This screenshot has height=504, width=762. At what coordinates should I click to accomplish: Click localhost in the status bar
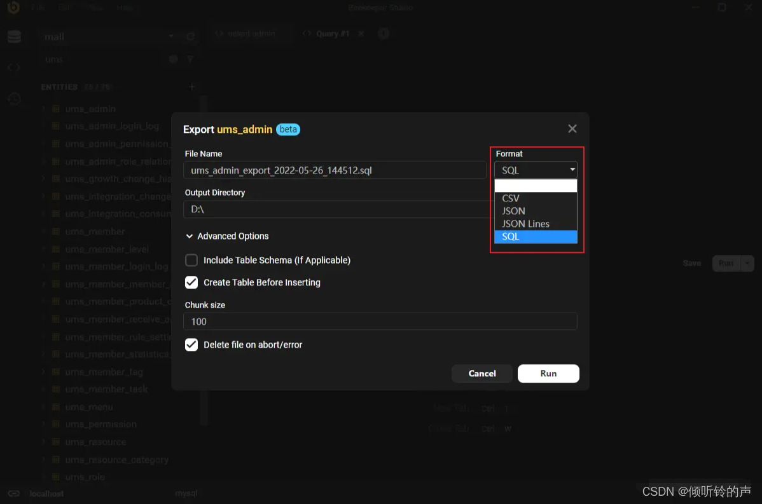[46, 493]
